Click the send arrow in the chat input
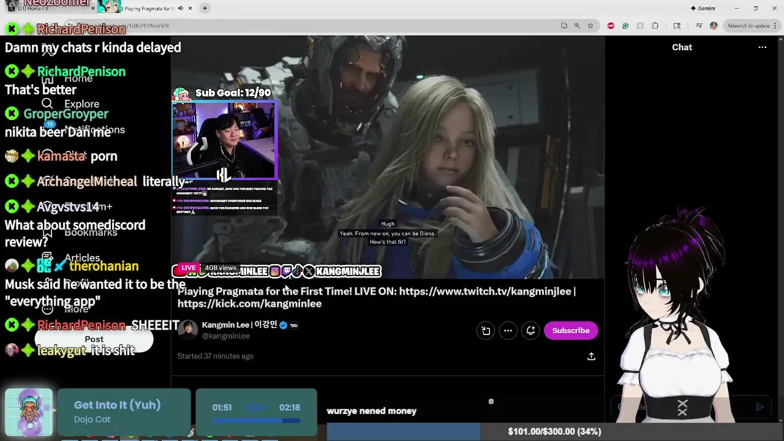Image resolution: width=784 pixels, height=441 pixels. click(x=760, y=407)
